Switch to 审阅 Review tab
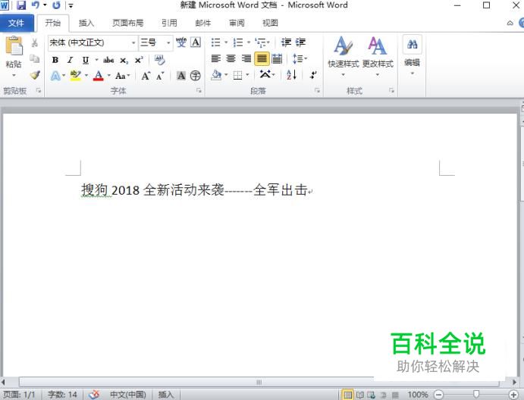The height and width of the screenshot is (400, 524). (x=237, y=23)
